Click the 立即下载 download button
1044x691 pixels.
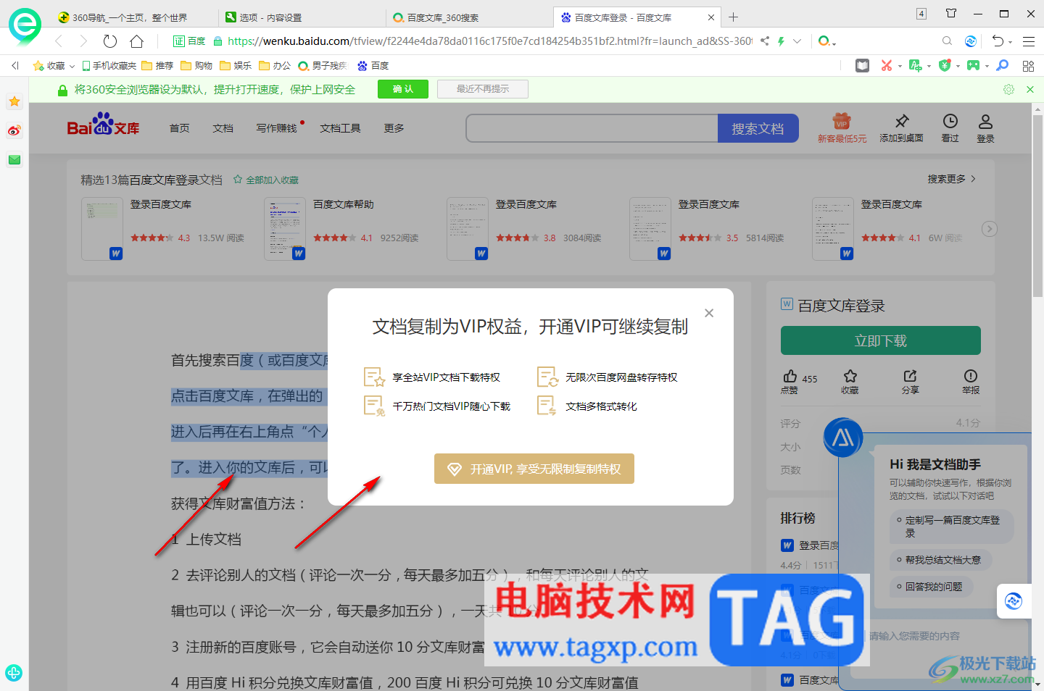coord(880,340)
